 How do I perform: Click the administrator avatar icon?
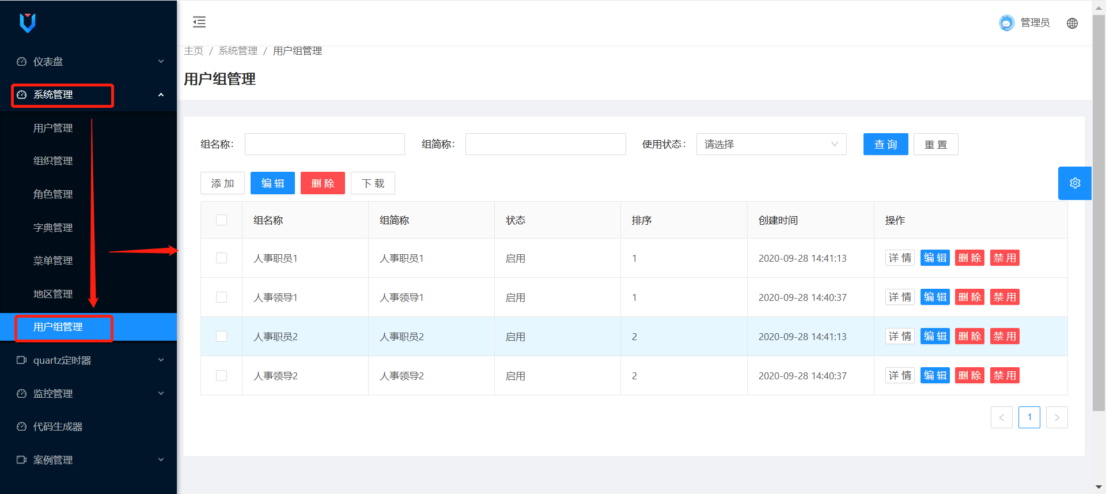point(1006,22)
